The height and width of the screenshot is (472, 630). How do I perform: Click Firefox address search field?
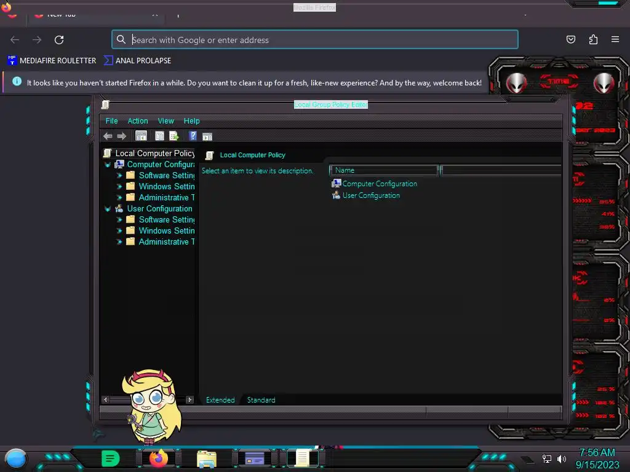[x=314, y=39]
